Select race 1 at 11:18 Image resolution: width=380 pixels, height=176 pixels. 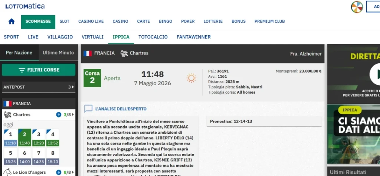10,137
